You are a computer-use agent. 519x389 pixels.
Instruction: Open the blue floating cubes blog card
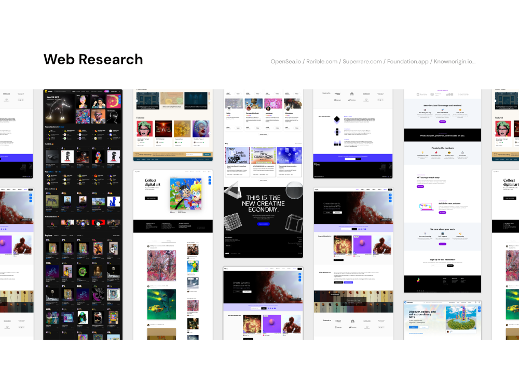tap(289, 162)
